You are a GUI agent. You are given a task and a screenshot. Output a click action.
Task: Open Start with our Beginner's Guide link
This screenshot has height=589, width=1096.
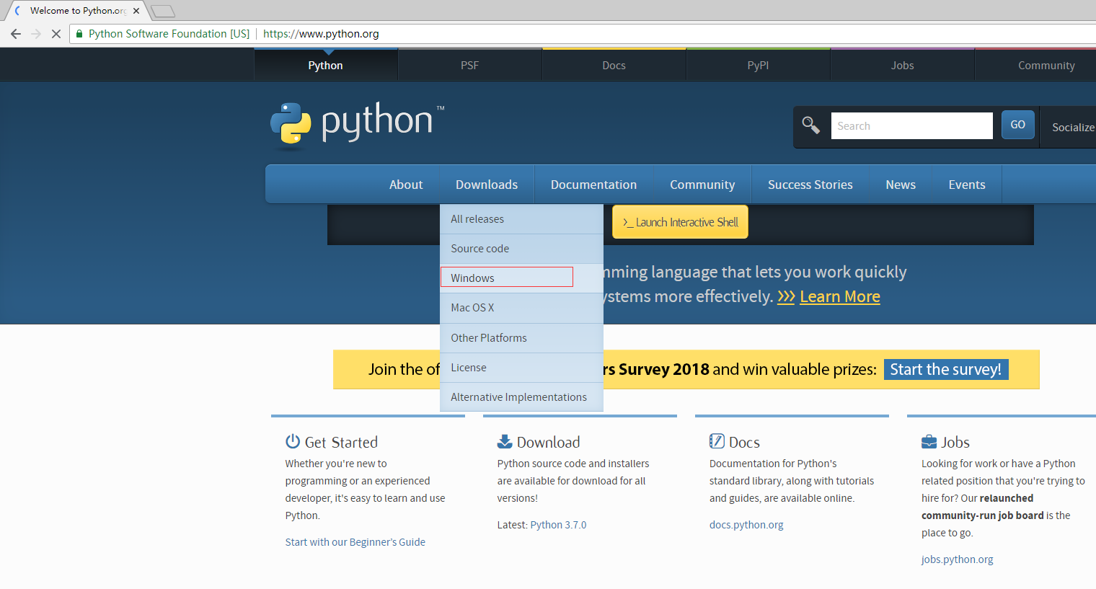point(355,542)
